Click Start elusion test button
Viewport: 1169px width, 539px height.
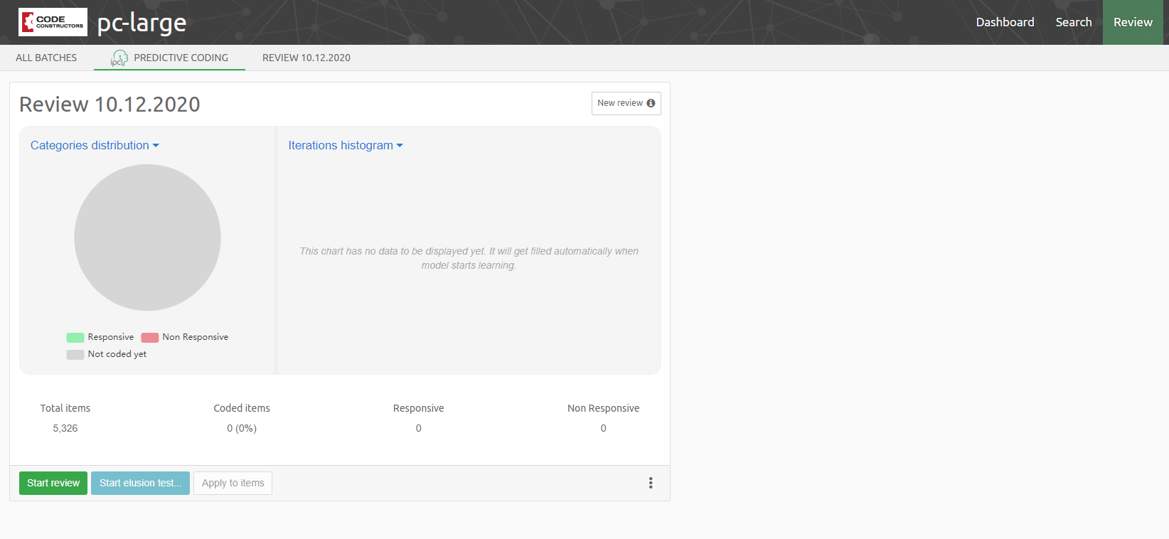pyautogui.click(x=140, y=483)
